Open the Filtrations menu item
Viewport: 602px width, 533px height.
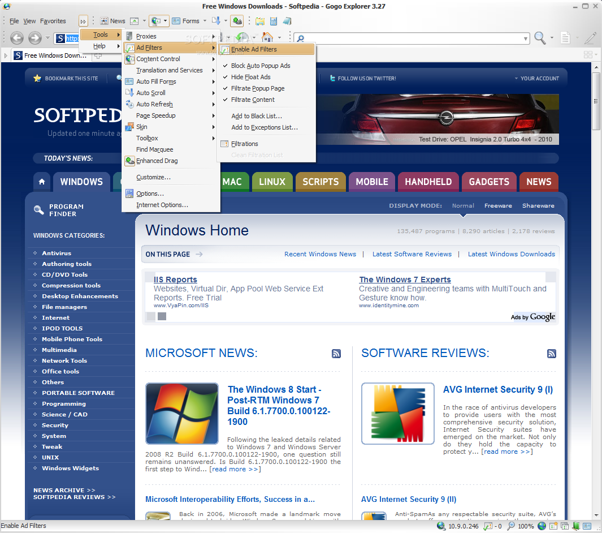click(266, 144)
